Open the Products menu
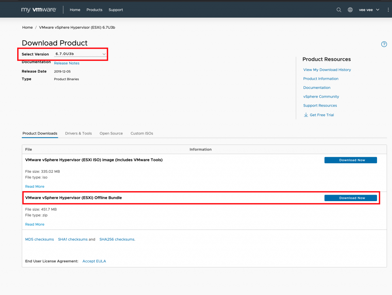The image size is (392, 295). (x=94, y=10)
